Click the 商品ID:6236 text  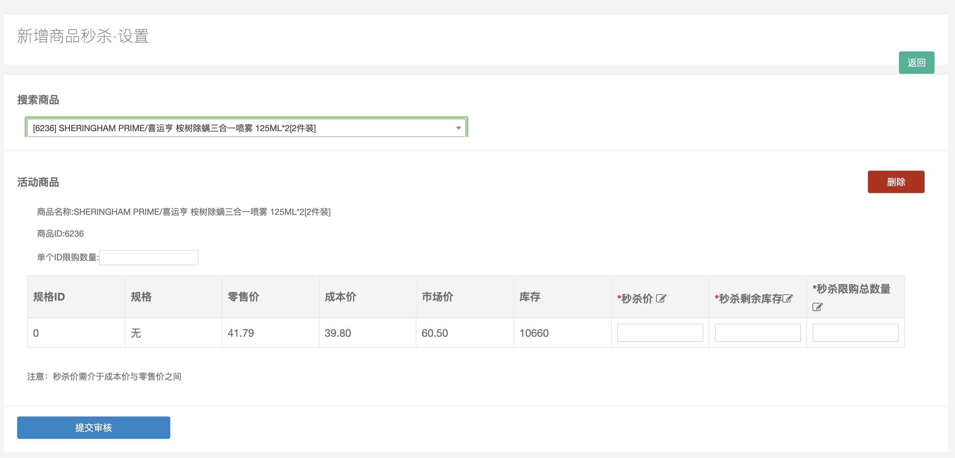tap(60, 234)
